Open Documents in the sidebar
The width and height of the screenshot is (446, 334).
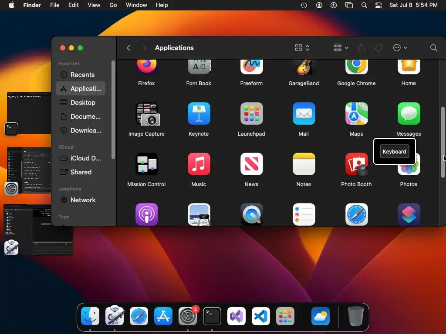click(81, 117)
